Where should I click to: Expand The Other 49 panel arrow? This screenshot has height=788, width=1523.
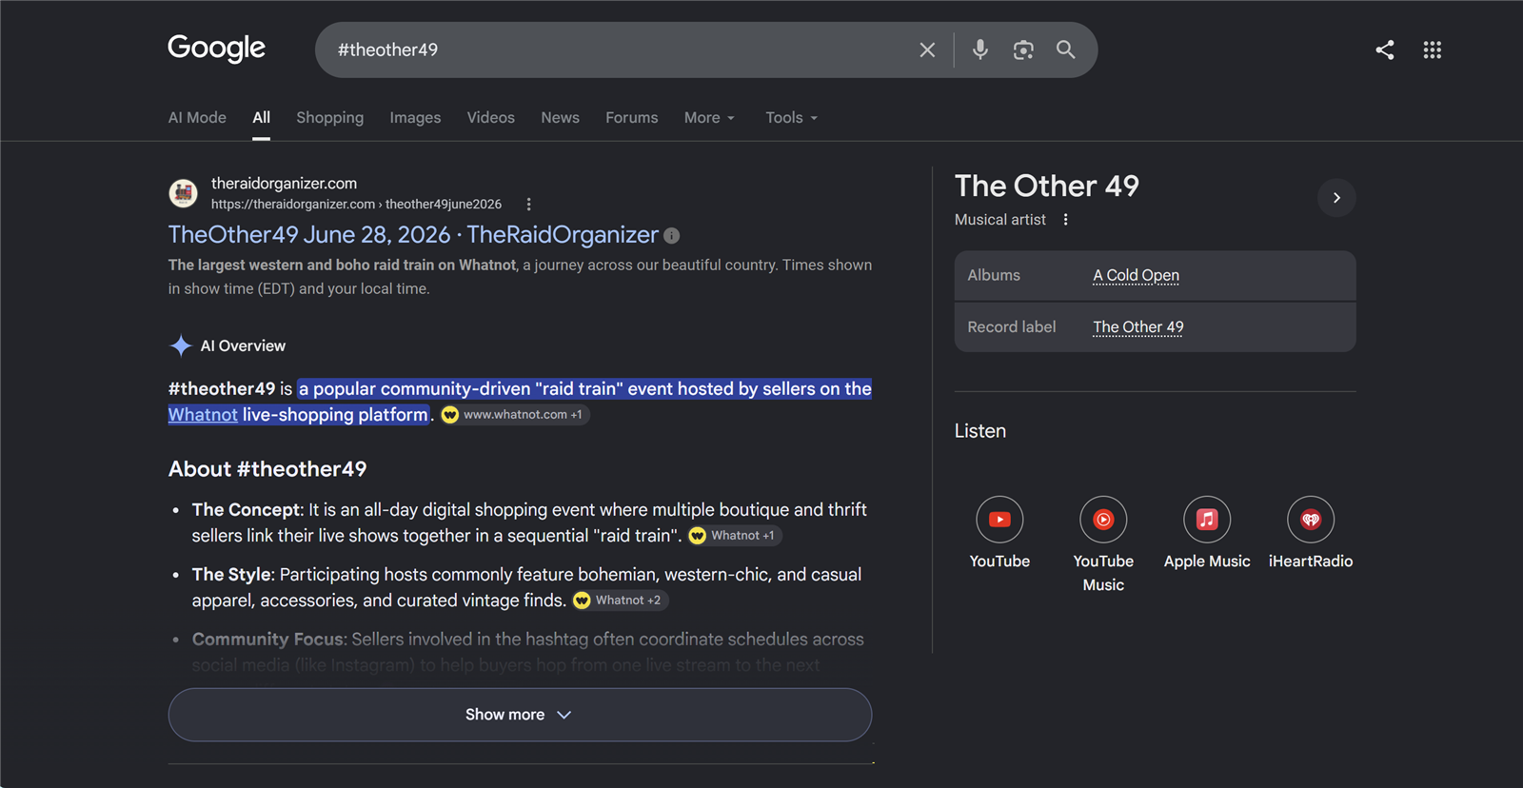click(x=1336, y=198)
